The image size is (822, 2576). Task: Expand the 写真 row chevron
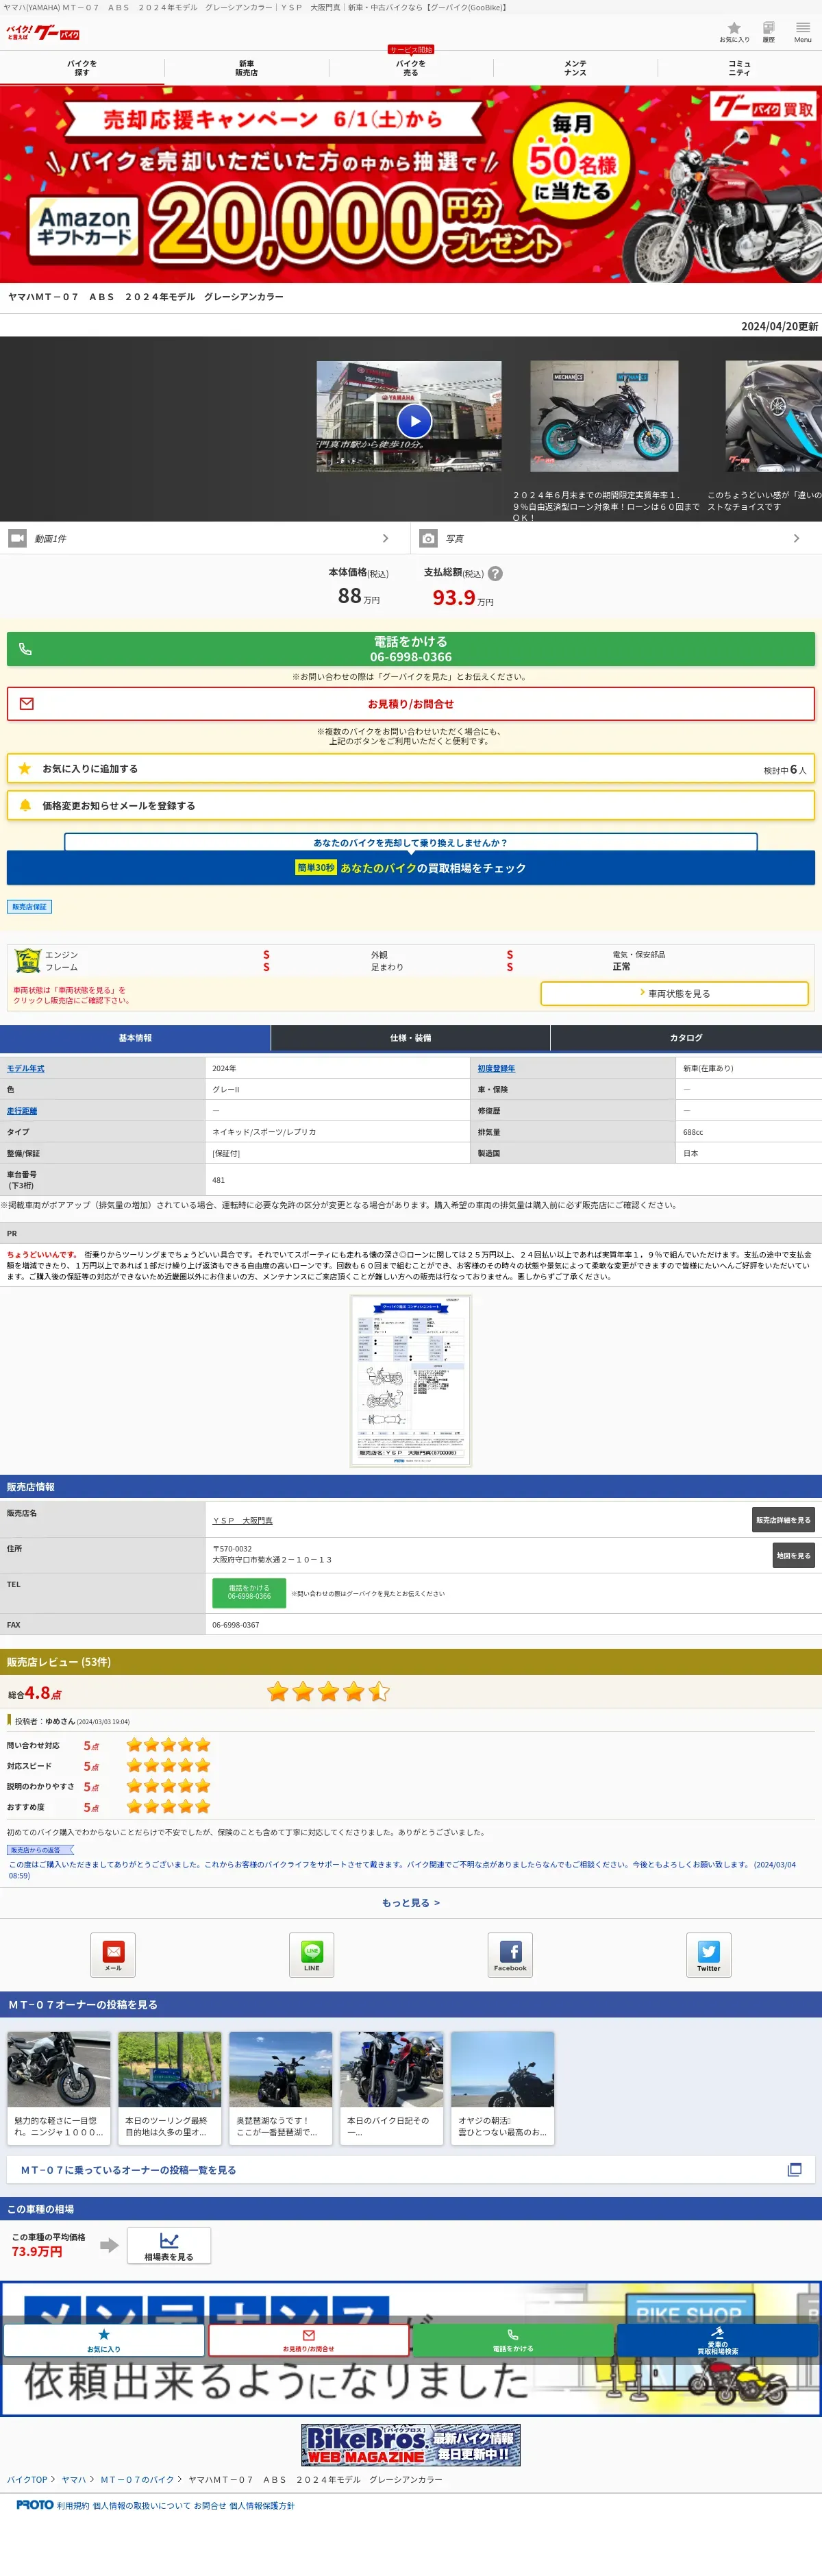click(x=796, y=538)
